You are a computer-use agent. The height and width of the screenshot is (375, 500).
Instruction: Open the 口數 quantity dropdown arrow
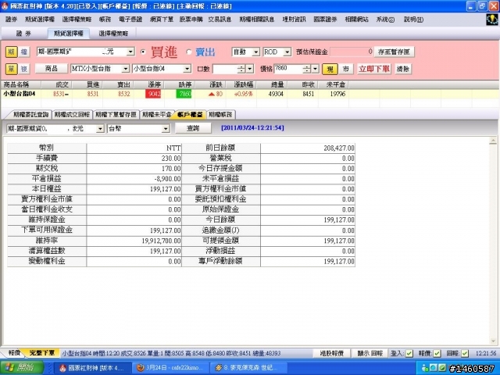(x=250, y=69)
